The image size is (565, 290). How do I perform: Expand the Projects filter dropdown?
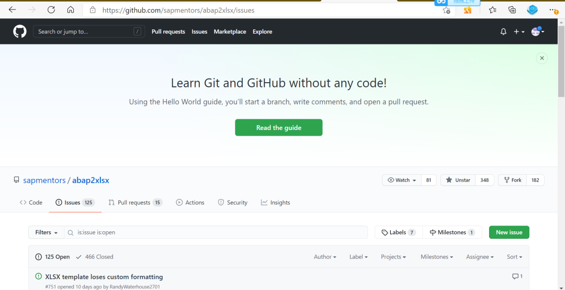(393, 257)
